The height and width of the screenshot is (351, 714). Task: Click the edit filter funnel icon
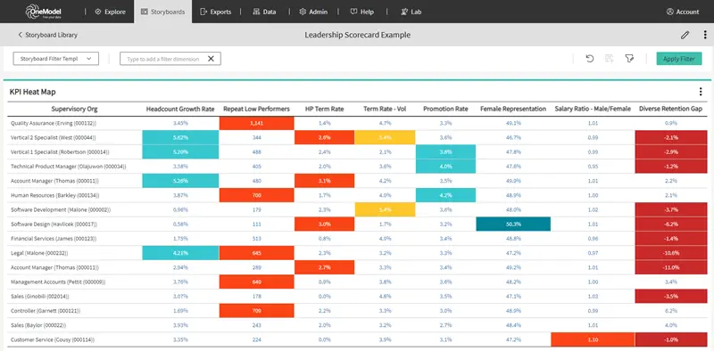(629, 59)
